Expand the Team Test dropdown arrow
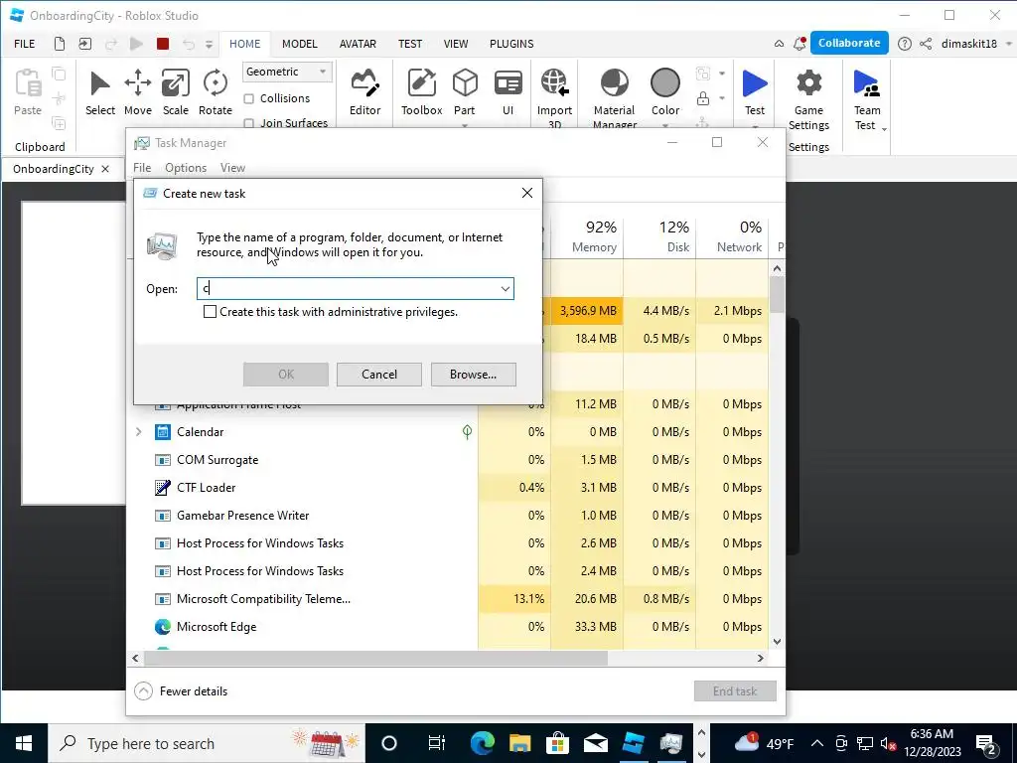This screenshot has height=763, width=1017. [884, 129]
